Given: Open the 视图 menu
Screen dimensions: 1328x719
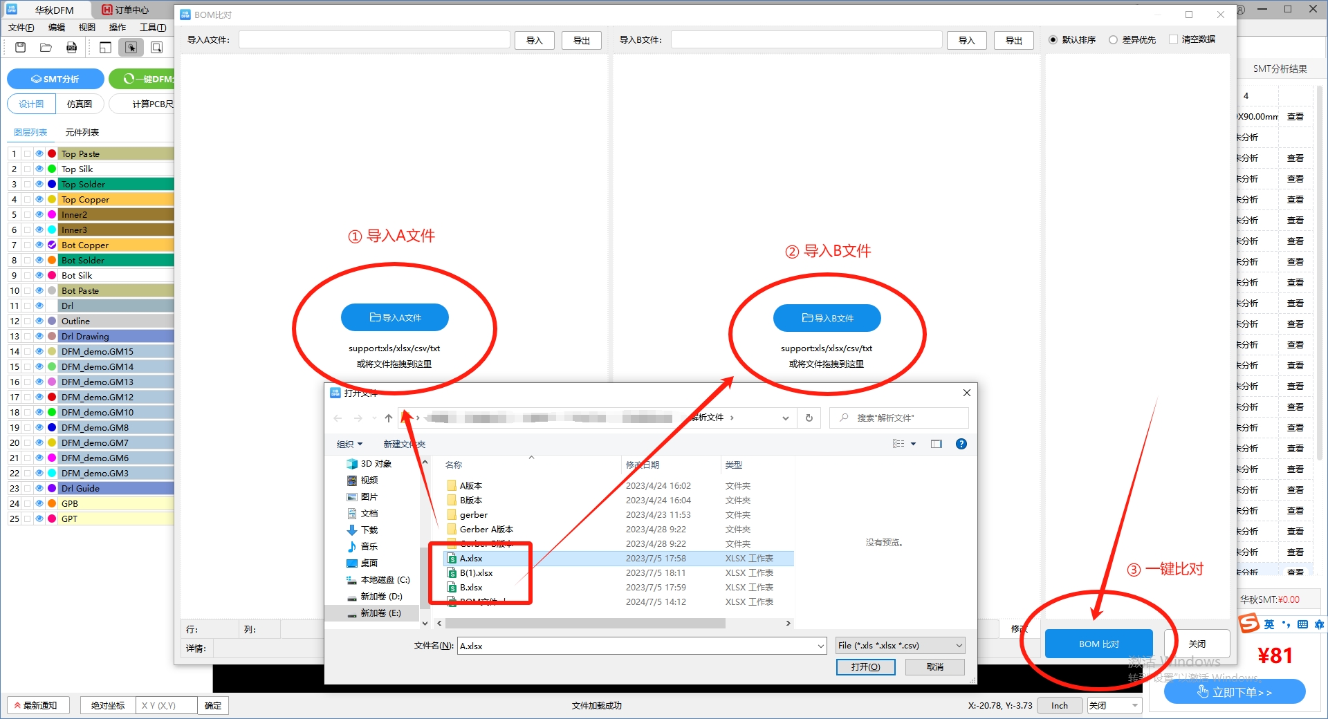Looking at the screenshot, I should point(87,27).
